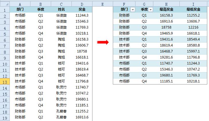209x121 pixels.
Task: Select pivot cell 10747.2 in 最低奖金 column
Action: [x=193, y=69]
